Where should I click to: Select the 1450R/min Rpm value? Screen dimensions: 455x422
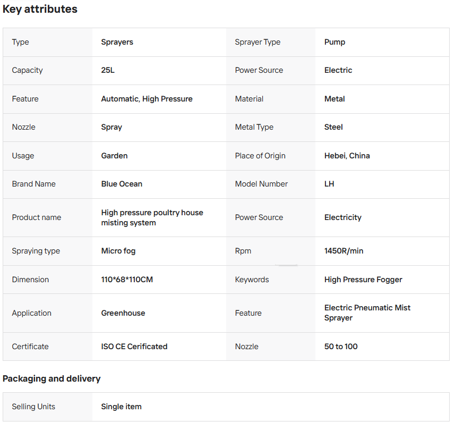pos(344,251)
